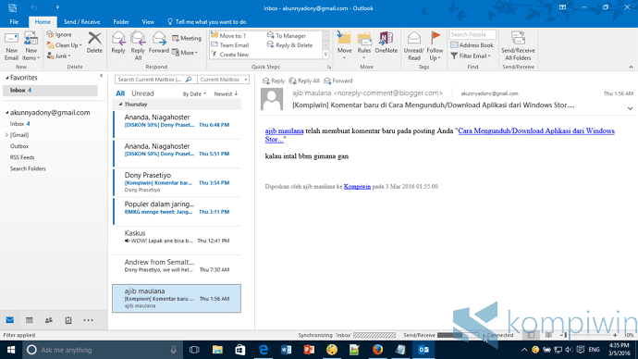Create New quick step
This screenshot has height=359, width=638.
click(x=230, y=55)
